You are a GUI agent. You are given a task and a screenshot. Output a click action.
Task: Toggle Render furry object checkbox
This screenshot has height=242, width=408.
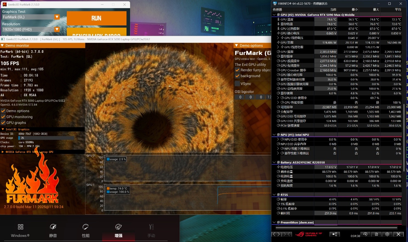(237, 70)
